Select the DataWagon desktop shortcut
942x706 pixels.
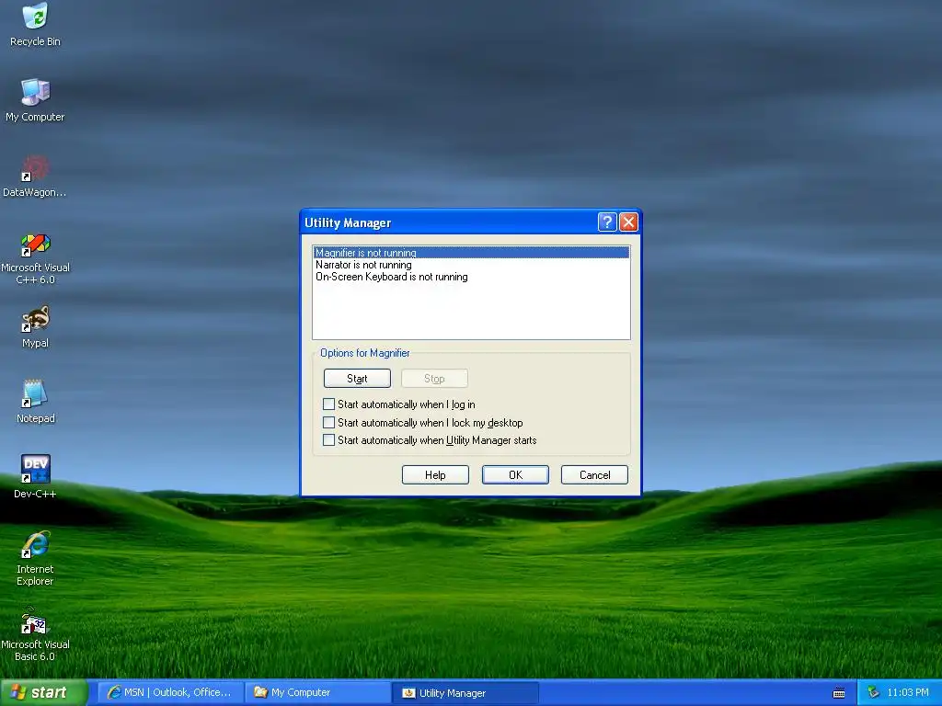tap(35, 176)
